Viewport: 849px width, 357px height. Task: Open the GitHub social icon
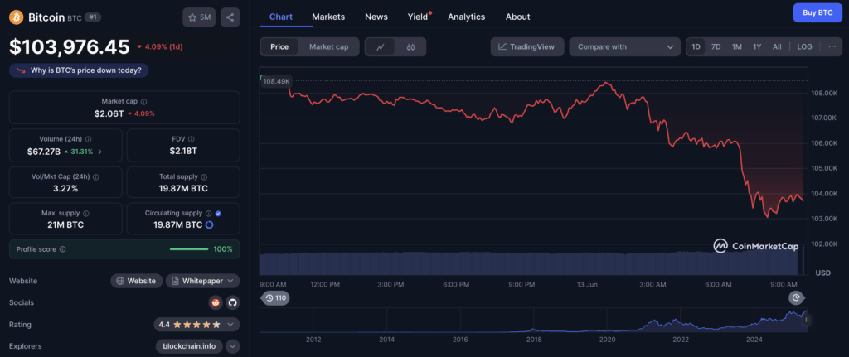[x=232, y=303]
